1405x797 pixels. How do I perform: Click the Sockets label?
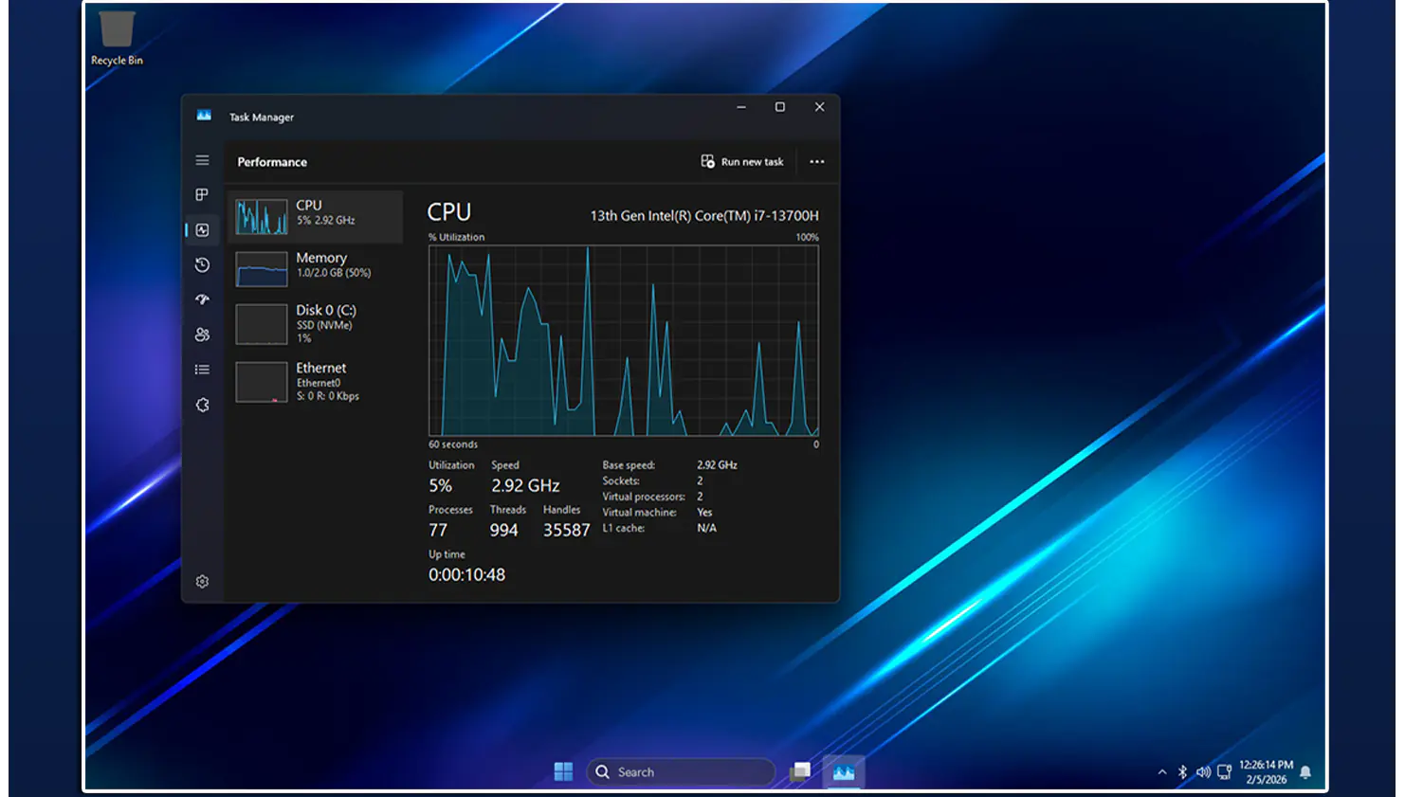(621, 481)
